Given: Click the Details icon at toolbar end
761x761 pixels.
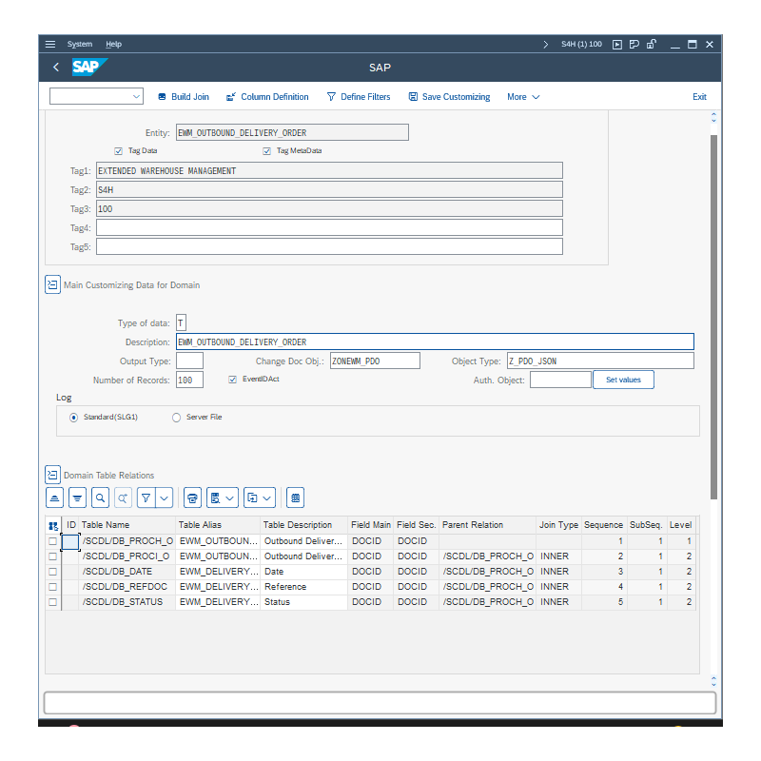Looking at the screenshot, I should (294, 497).
